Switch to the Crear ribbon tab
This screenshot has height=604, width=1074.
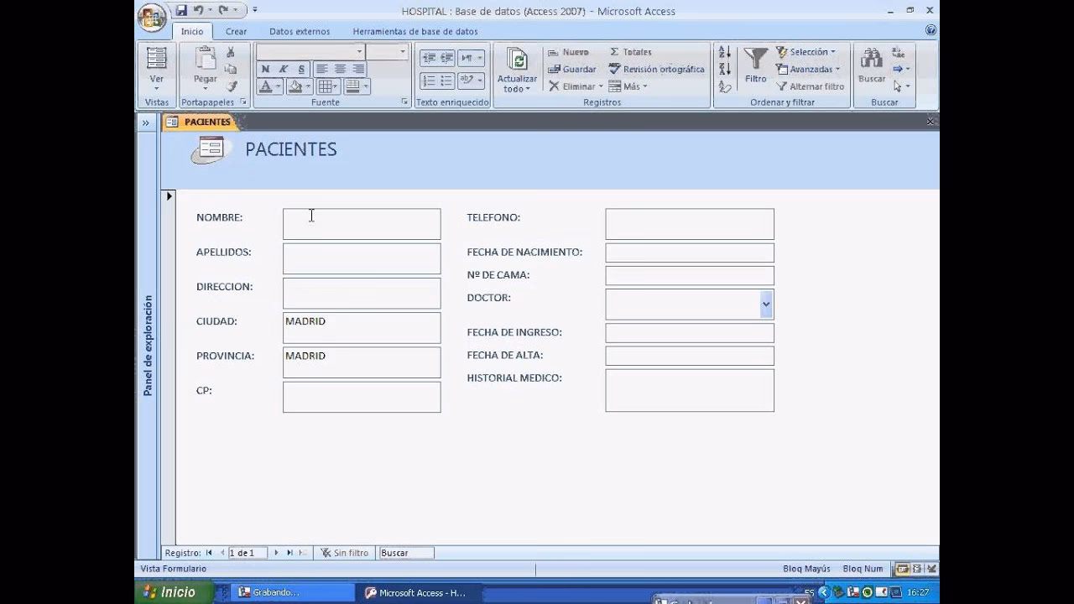pos(236,32)
